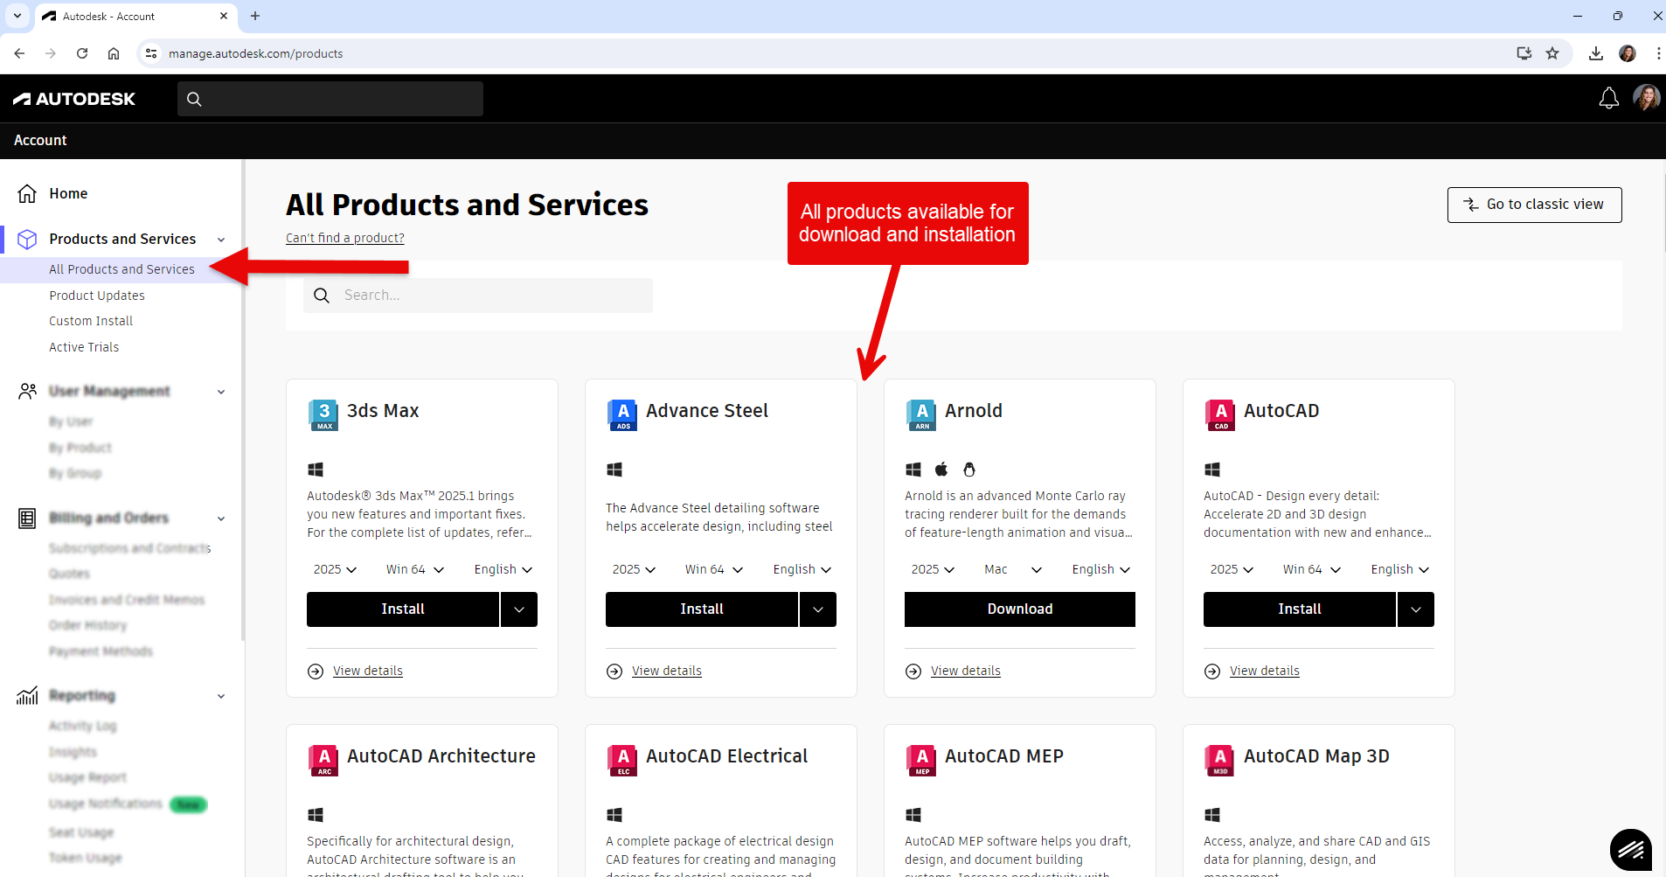Open the 3ds Max year 2025 dropdown
The height and width of the screenshot is (877, 1666).
coord(335,569)
